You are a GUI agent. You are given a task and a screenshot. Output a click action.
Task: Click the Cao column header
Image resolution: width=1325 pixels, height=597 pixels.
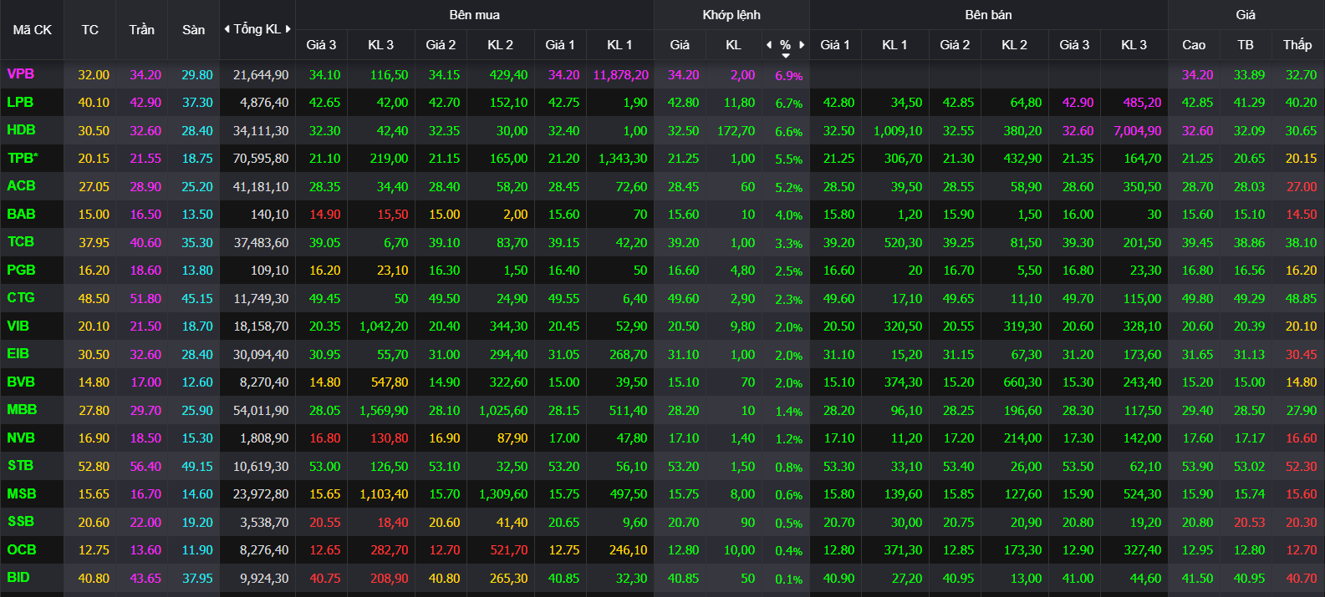(x=1194, y=45)
